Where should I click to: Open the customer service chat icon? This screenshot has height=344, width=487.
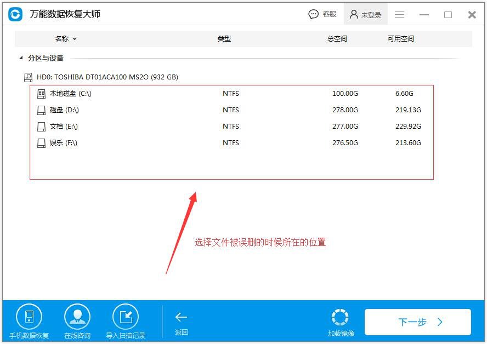pos(313,14)
